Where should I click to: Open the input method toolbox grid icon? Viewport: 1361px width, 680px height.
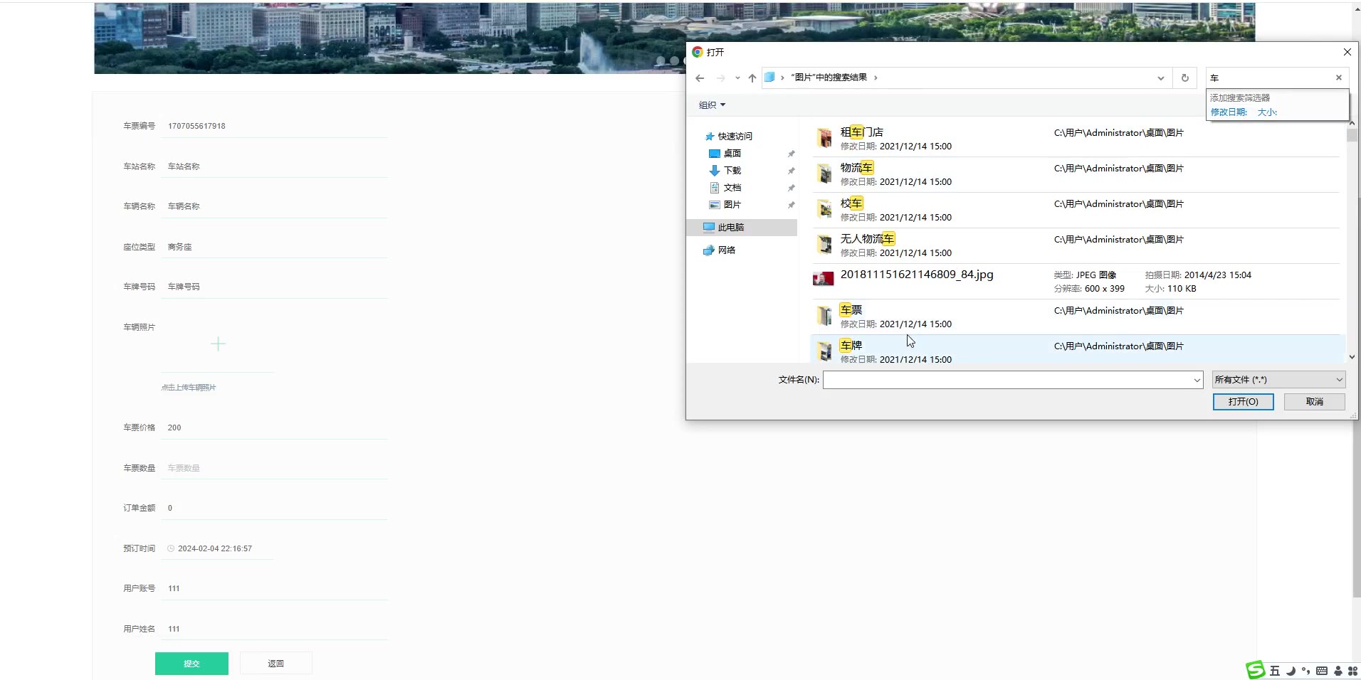pyautogui.click(x=1352, y=671)
